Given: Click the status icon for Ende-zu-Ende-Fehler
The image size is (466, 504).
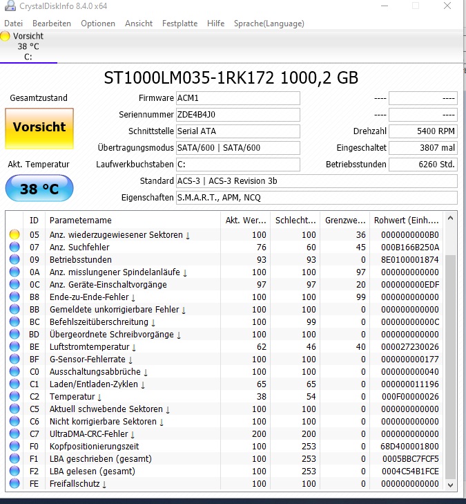Looking at the screenshot, I should 14,297.
